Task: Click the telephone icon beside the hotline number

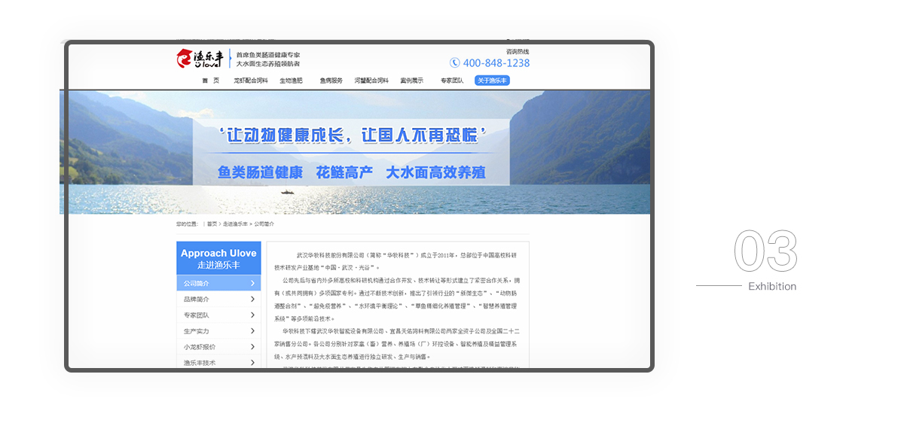Action: 455,63
